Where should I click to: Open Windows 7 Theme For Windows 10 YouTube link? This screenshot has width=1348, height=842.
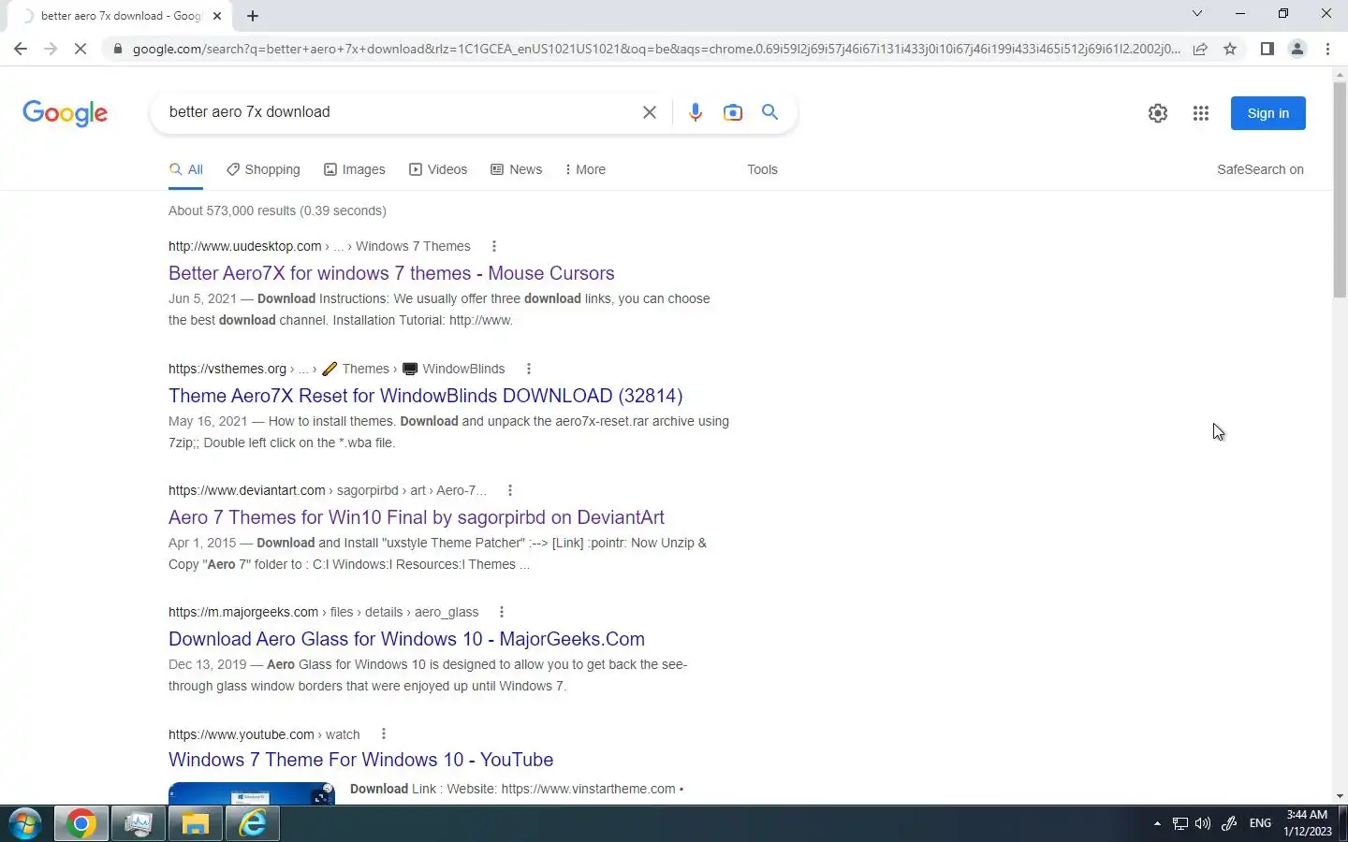pos(360,760)
